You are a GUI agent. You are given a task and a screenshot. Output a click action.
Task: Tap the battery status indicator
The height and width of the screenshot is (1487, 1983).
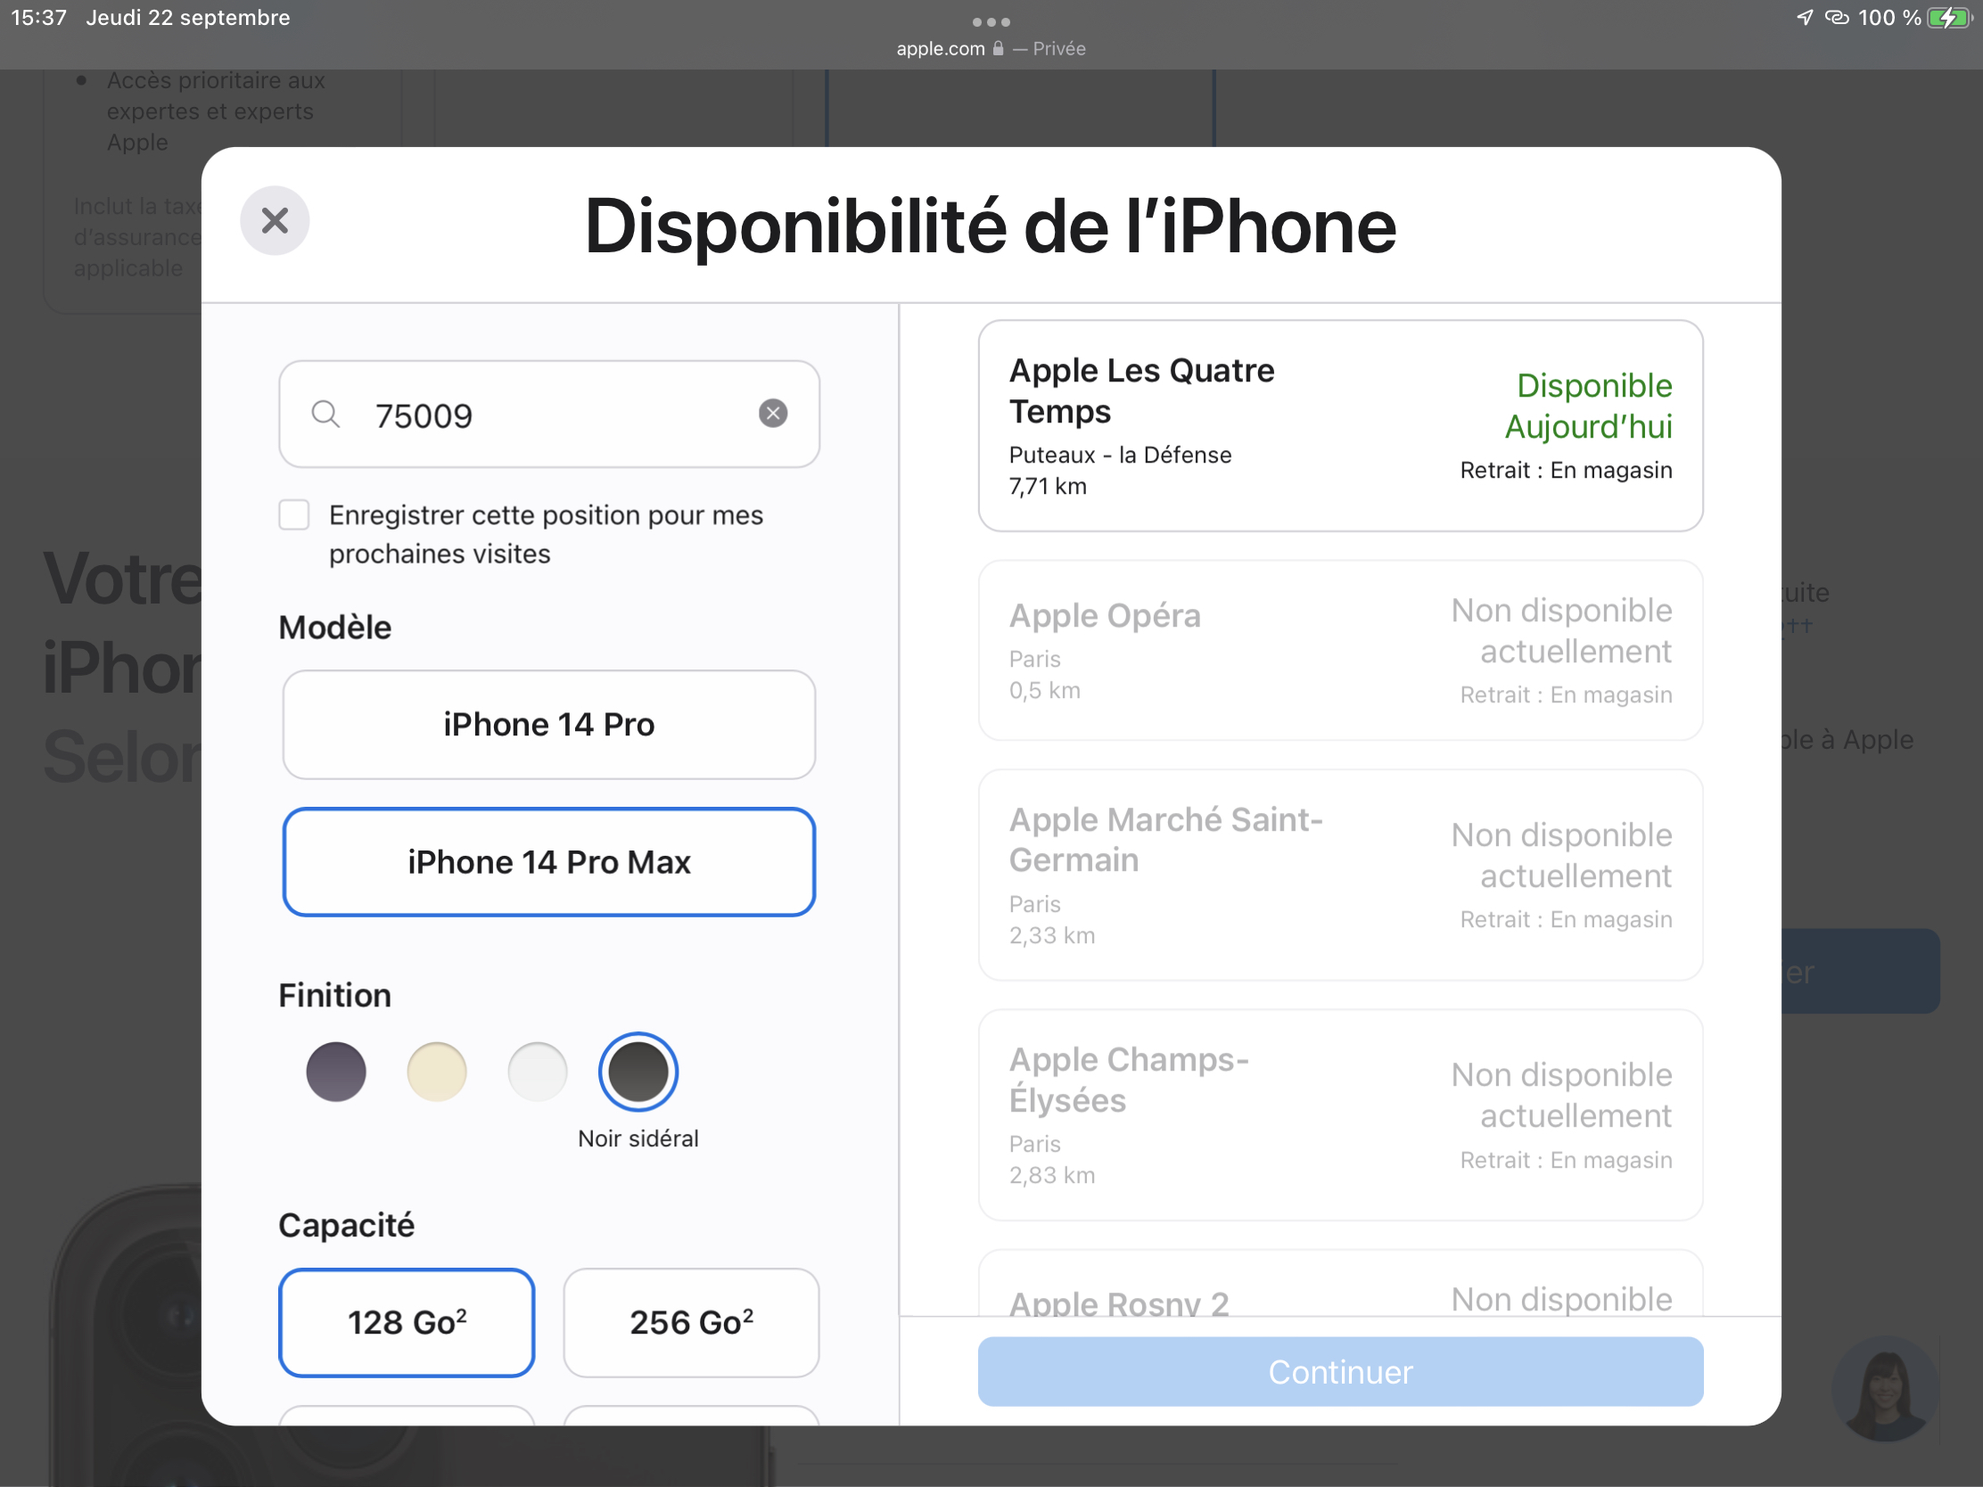coord(1948,18)
